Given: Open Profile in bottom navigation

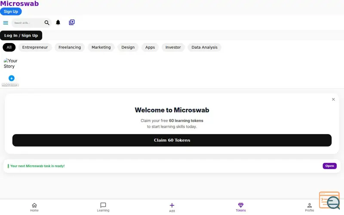Looking at the screenshot, I should 309,207.
